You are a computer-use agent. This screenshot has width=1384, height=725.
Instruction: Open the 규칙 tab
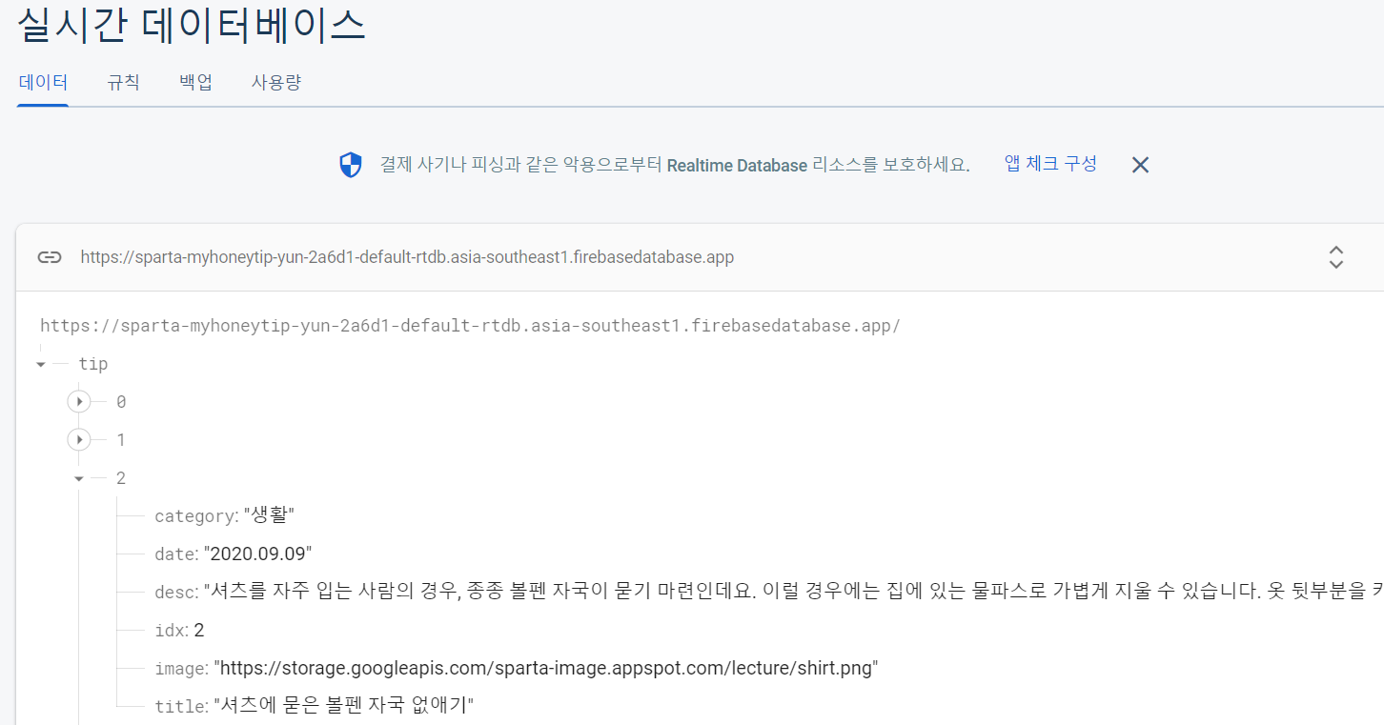(x=123, y=82)
